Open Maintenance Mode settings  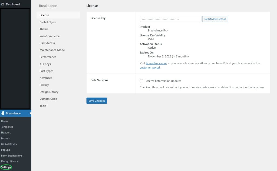[52, 50]
